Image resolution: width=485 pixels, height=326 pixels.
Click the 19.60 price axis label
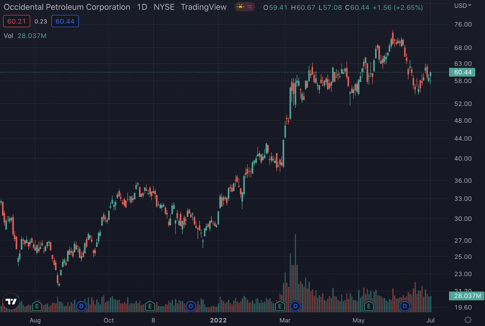coord(463,307)
